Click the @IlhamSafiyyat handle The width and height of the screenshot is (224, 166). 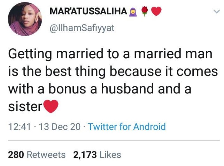[82, 28]
